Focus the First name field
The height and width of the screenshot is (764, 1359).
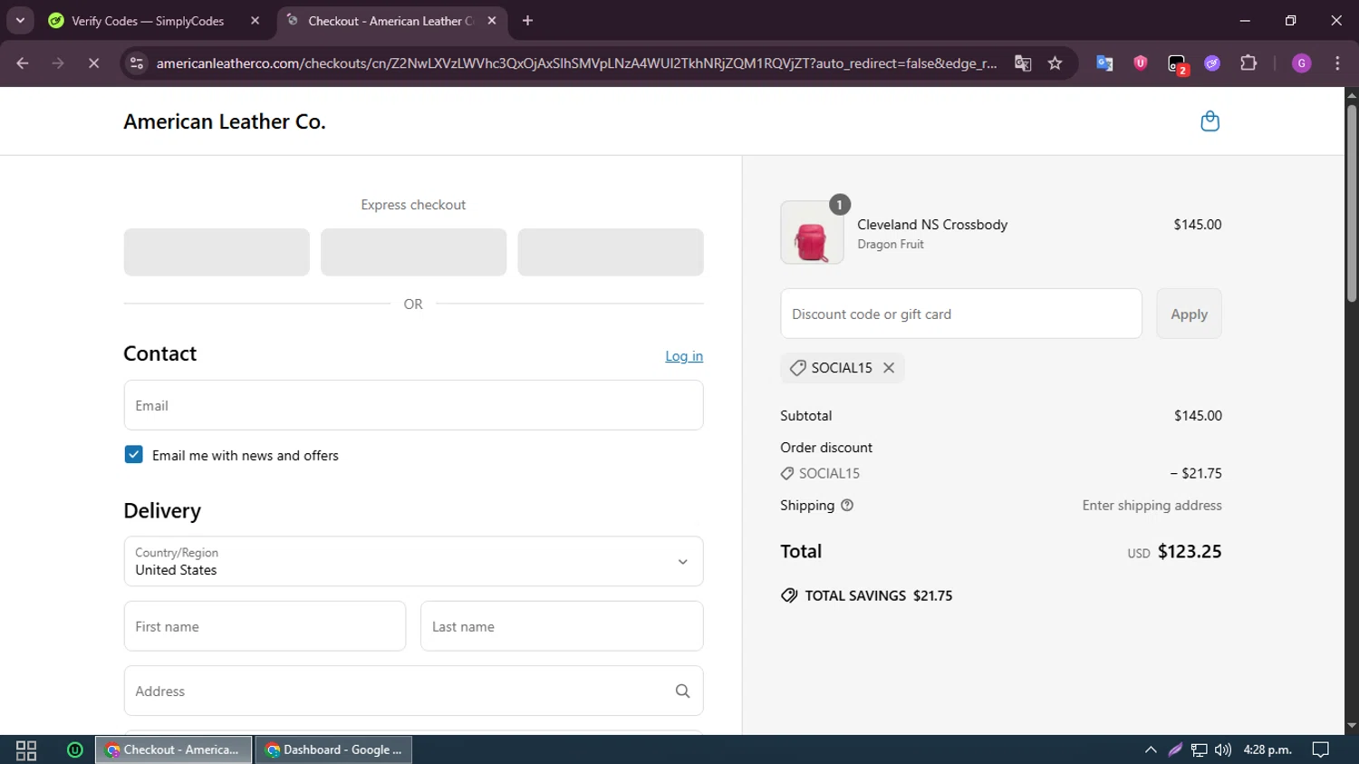coord(265,626)
